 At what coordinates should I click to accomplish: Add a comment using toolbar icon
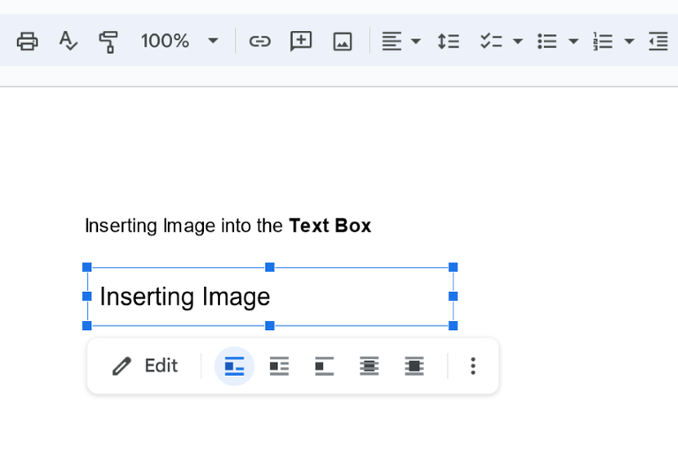tap(301, 41)
